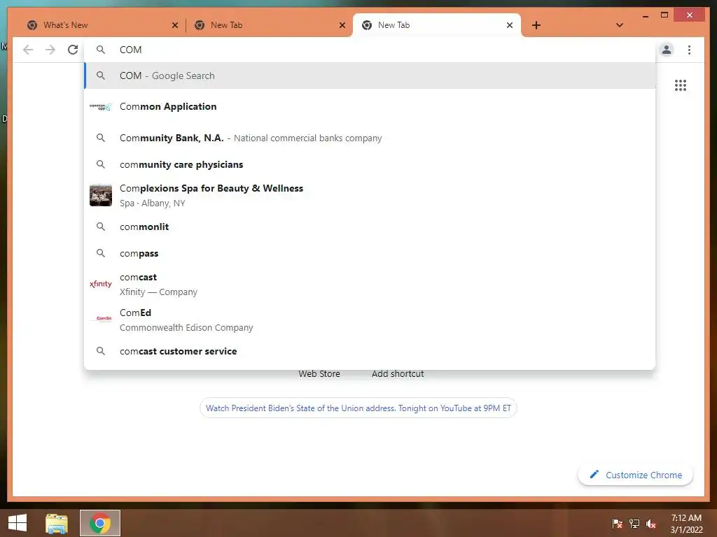Click the address bar containing COM
The height and width of the screenshot is (537, 717).
click(x=370, y=50)
